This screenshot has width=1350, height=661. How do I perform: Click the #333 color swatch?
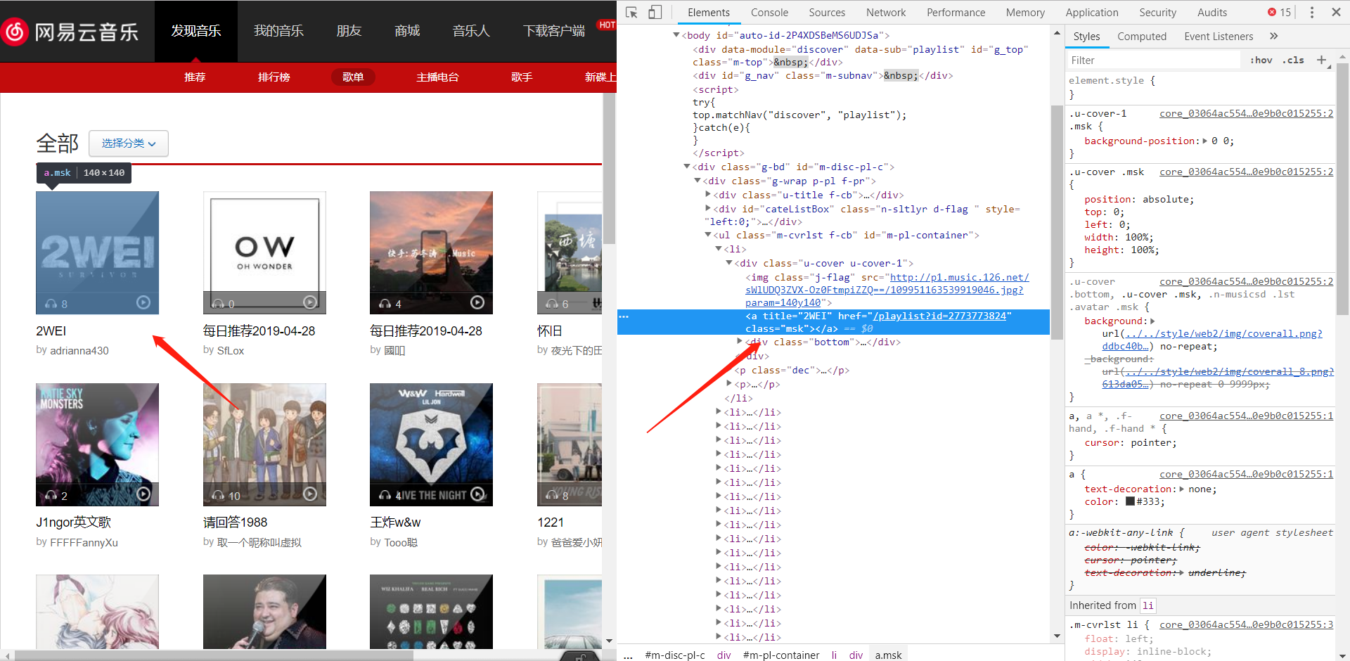[x=1130, y=502]
